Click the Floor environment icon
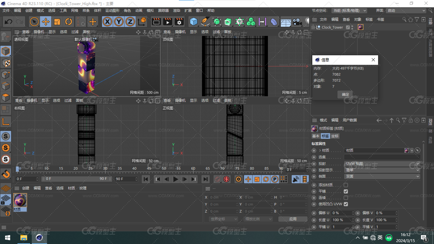 coord(286,22)
